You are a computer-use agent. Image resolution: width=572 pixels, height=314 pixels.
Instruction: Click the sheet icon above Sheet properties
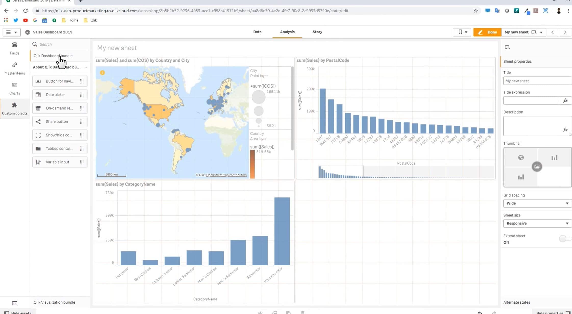point(507,47)
